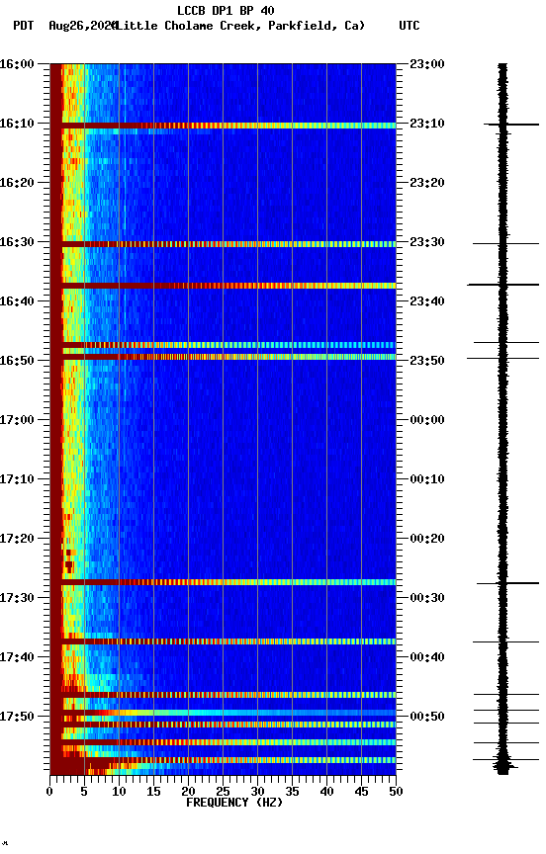Click the "Little Cholame Creek, Parkfield, Ca)" text
The width and height of the screenshot is (546, 854).
coord(240,26)
